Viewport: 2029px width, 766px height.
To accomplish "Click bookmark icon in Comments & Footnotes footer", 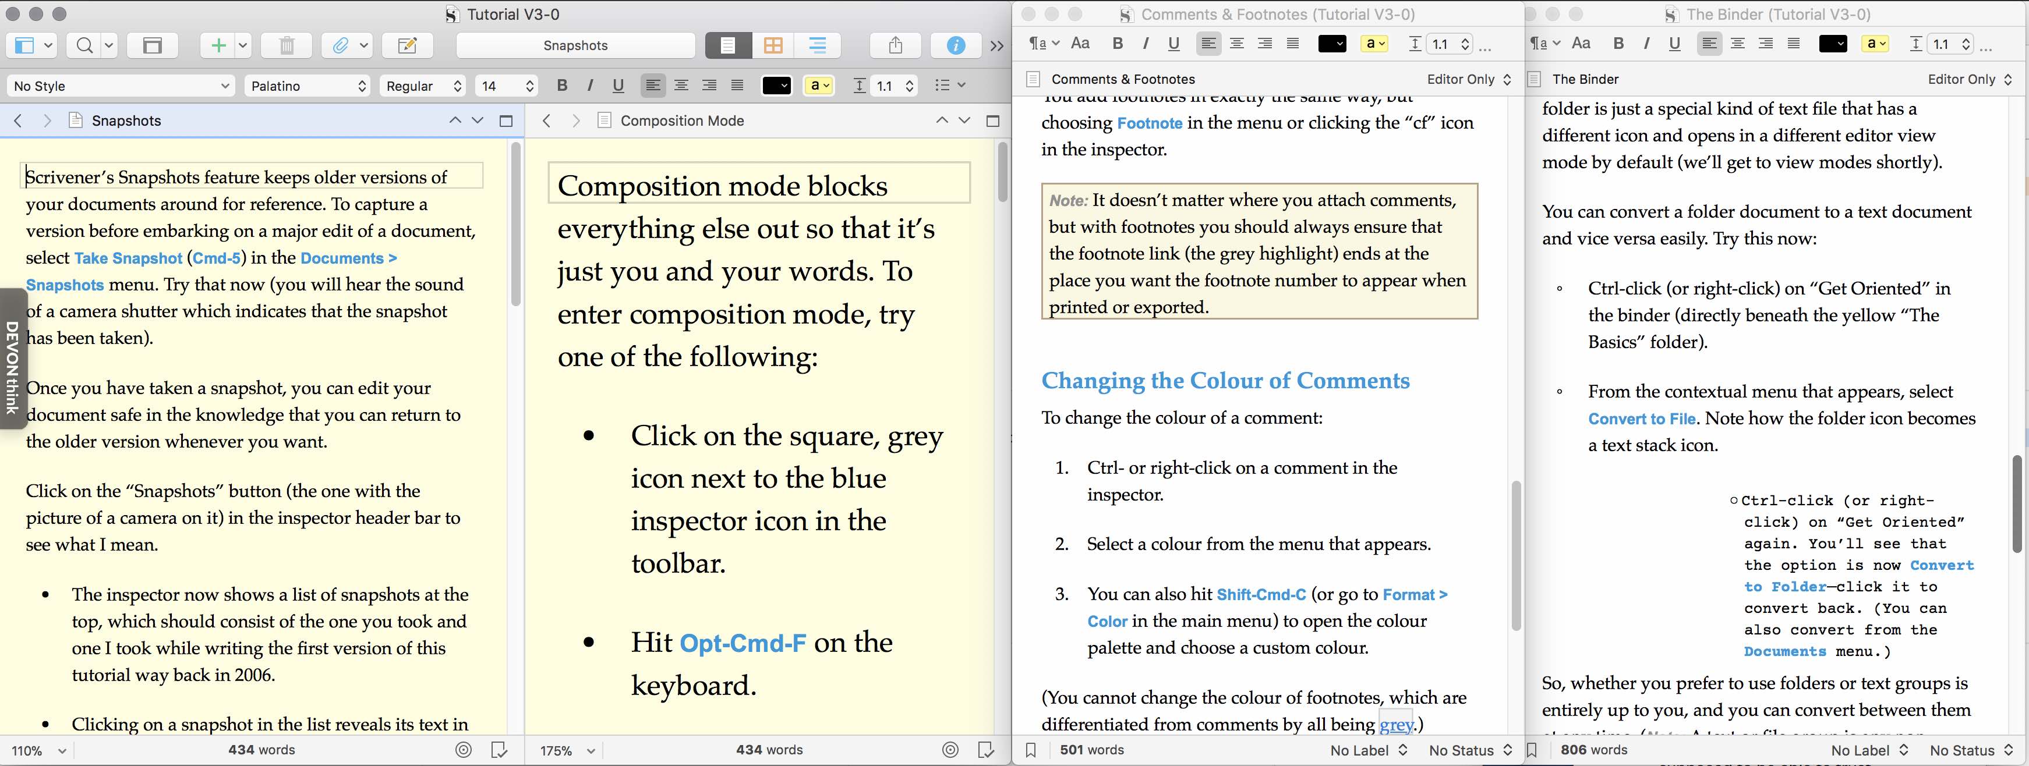I will point(1030,750).
